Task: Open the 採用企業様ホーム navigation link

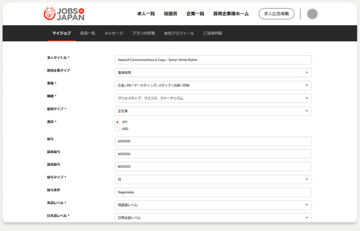Action: (231, 14)
